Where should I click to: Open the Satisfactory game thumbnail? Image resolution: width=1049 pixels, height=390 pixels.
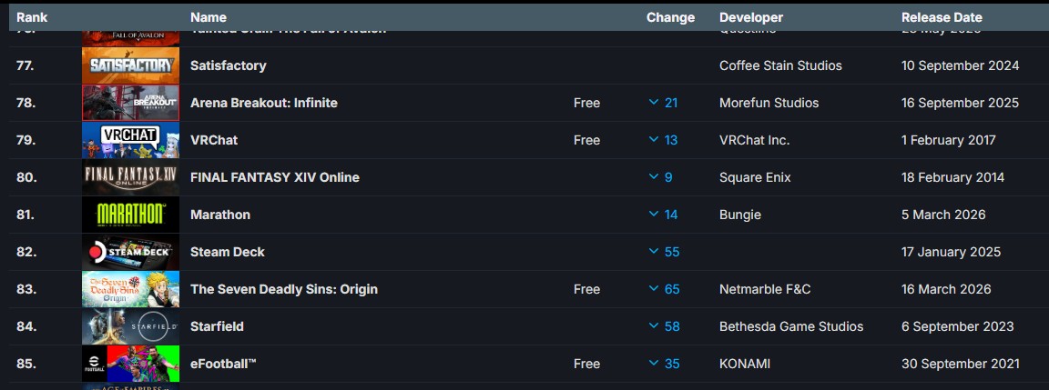tap(130, 65)
